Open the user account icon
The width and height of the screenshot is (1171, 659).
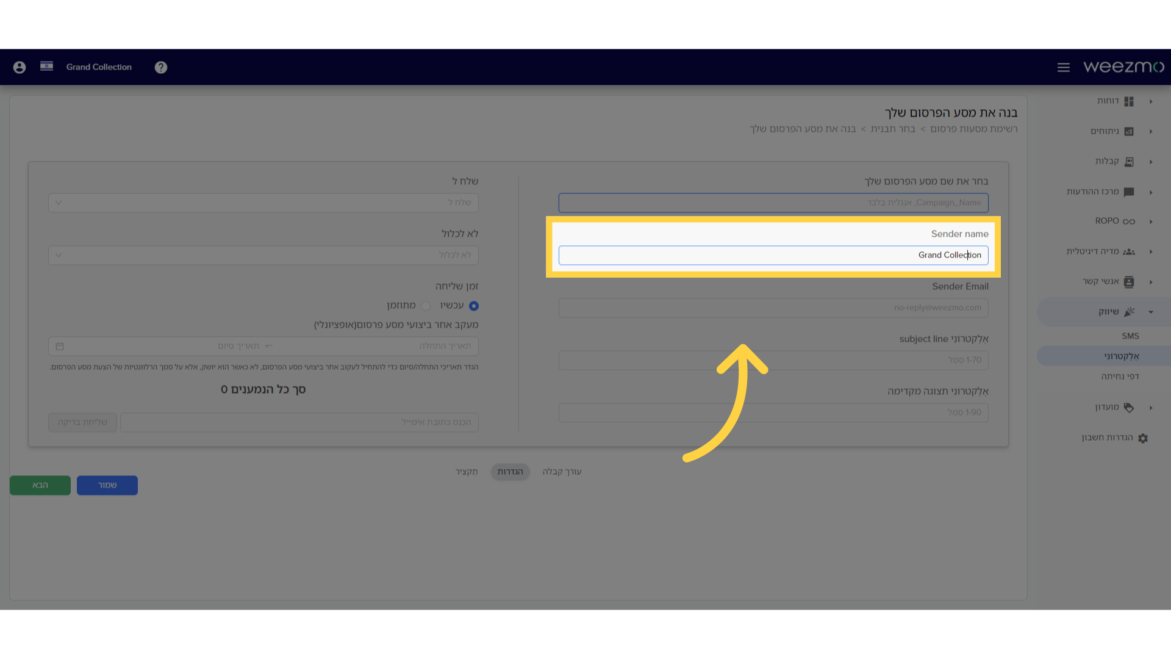pos(20,67)
